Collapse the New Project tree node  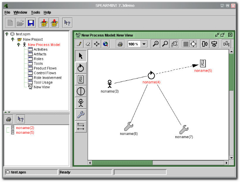[13, 40]
